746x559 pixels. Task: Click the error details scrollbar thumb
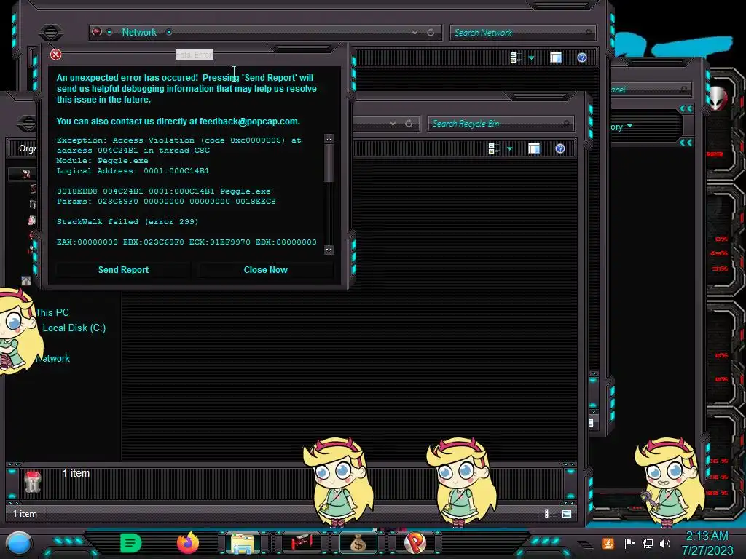point(329,162)
